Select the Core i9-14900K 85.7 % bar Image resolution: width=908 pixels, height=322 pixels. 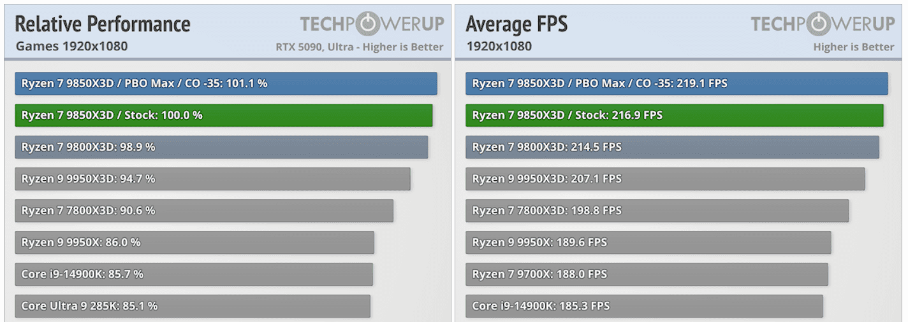(x=194, y=274)
